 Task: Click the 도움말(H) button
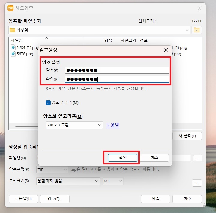23,199
